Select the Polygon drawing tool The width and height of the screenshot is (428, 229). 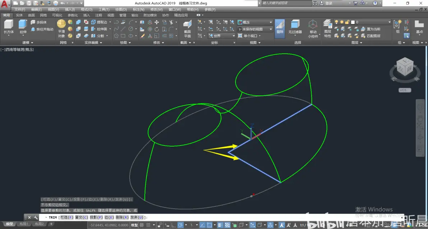116,36
